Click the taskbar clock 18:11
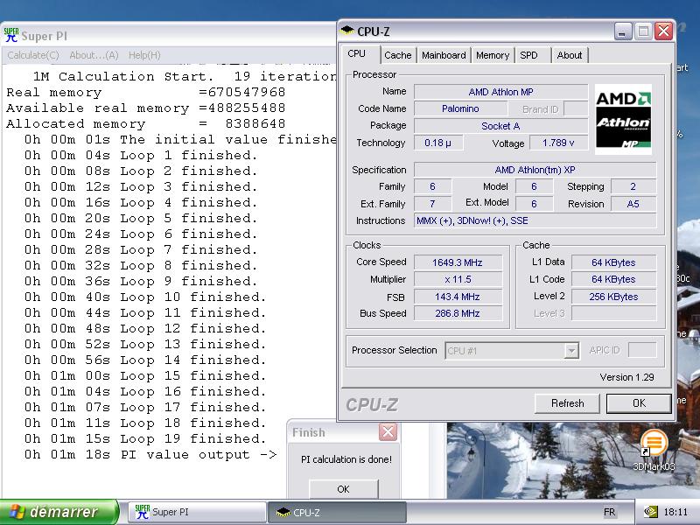This screenshot has width=700, height=525. (675, 512)
